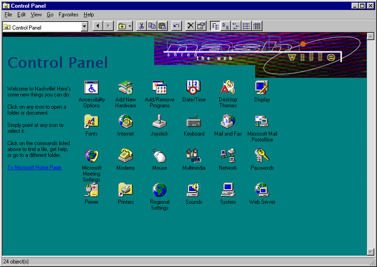Switch to Details view

pyautogui.click(x=257, y=26)
